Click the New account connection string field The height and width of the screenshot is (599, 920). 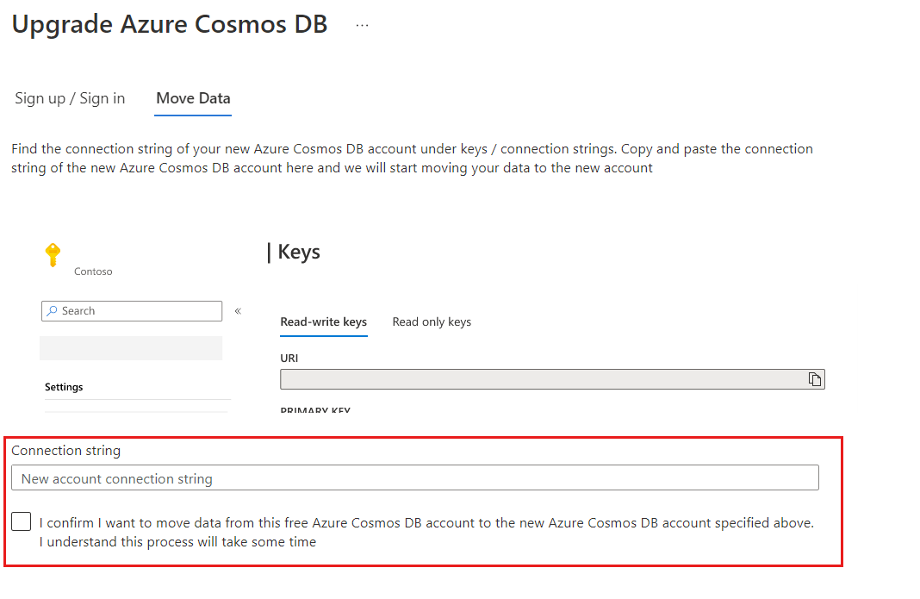(x=415, y=478)
